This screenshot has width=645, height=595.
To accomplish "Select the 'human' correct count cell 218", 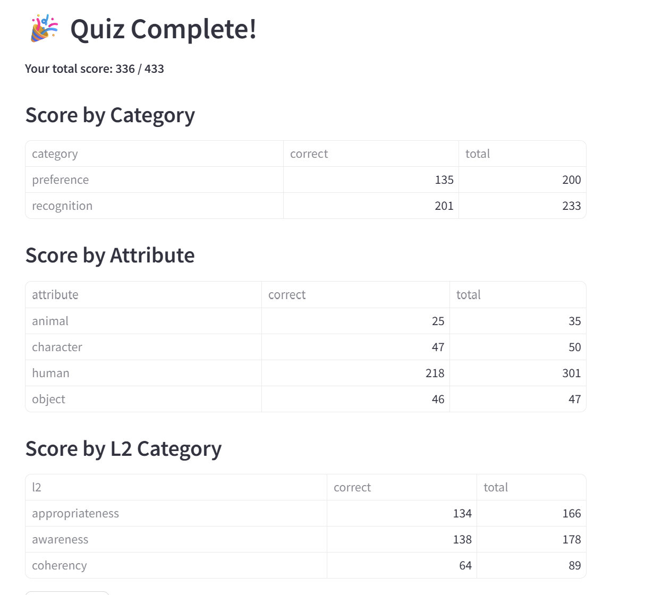I will click(435, 373).
